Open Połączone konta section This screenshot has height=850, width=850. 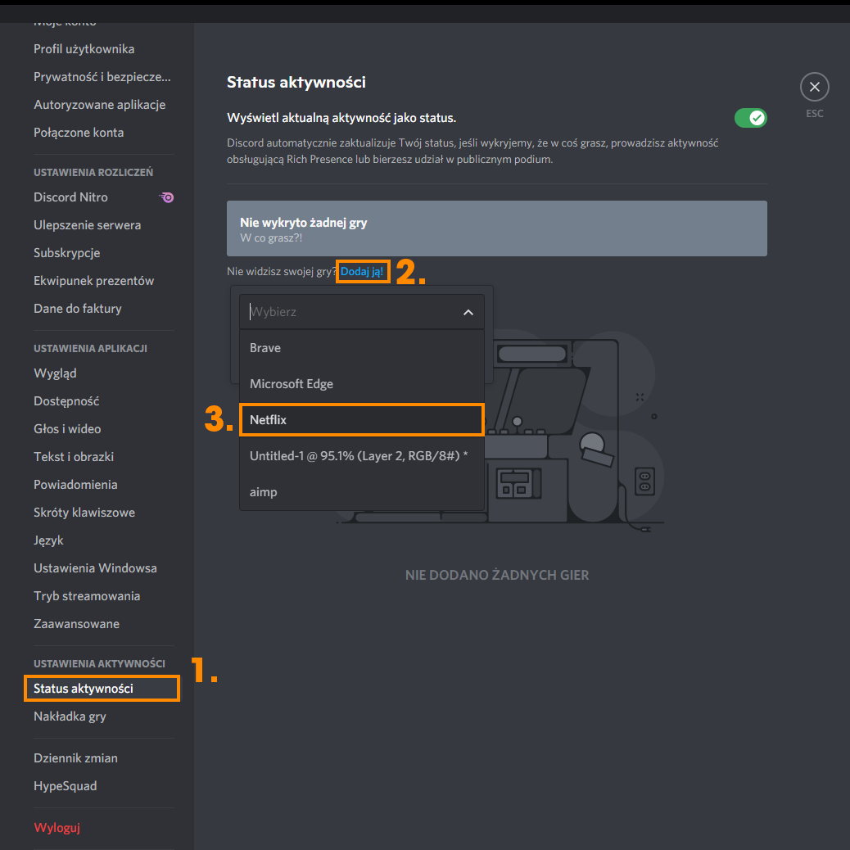[x=79, y=133]
